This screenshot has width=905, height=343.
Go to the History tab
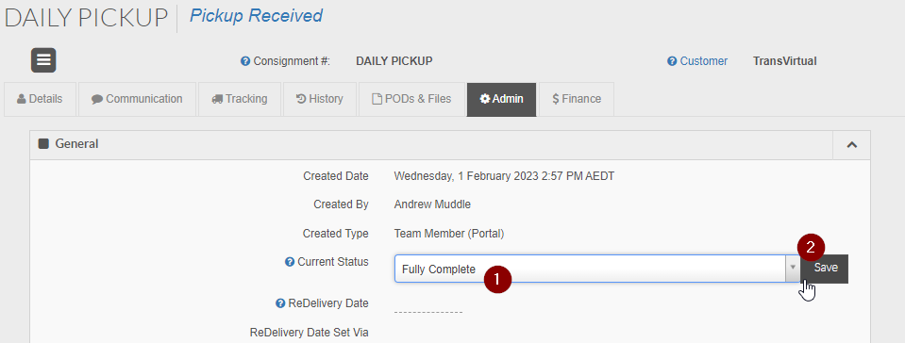click(320, 99)
